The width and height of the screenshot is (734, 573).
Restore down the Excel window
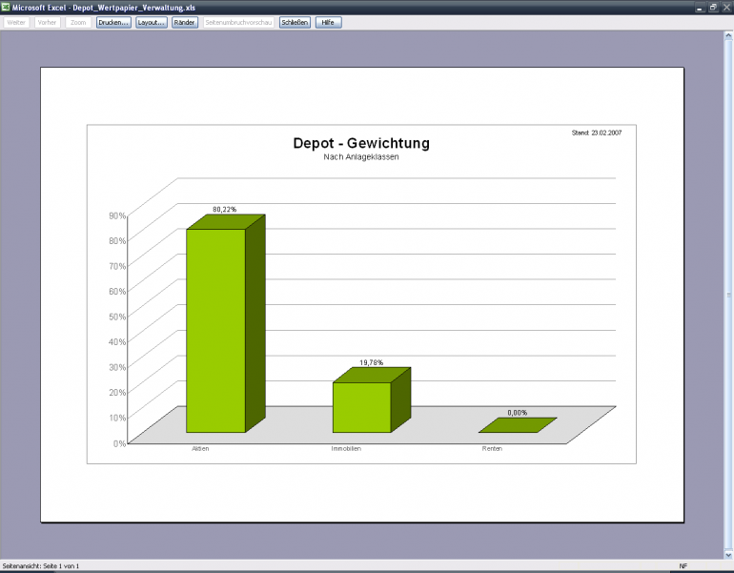pyautogui.click(x=713, y=8)
